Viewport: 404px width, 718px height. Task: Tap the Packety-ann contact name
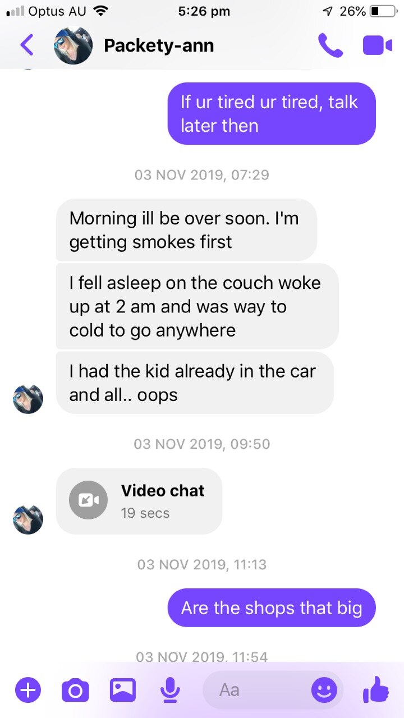(159, 45)
